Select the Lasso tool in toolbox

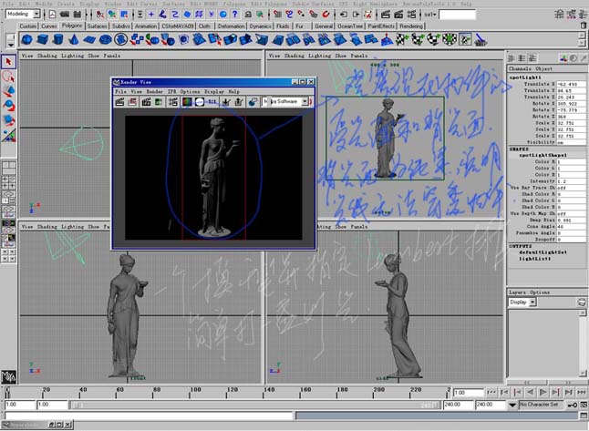pos(8,77)
